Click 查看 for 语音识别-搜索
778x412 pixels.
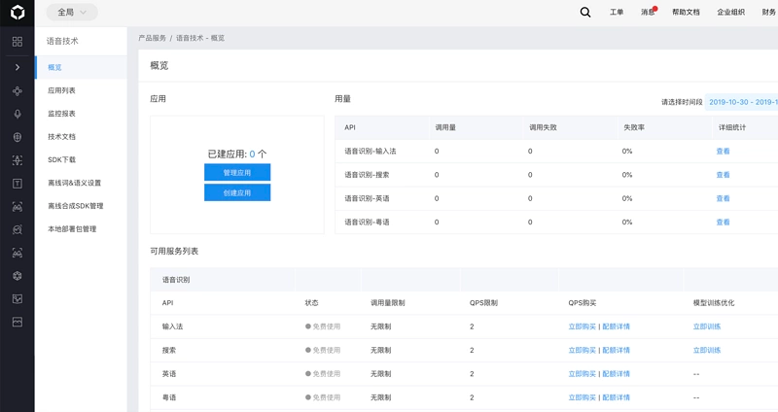(x=723, y=175)
